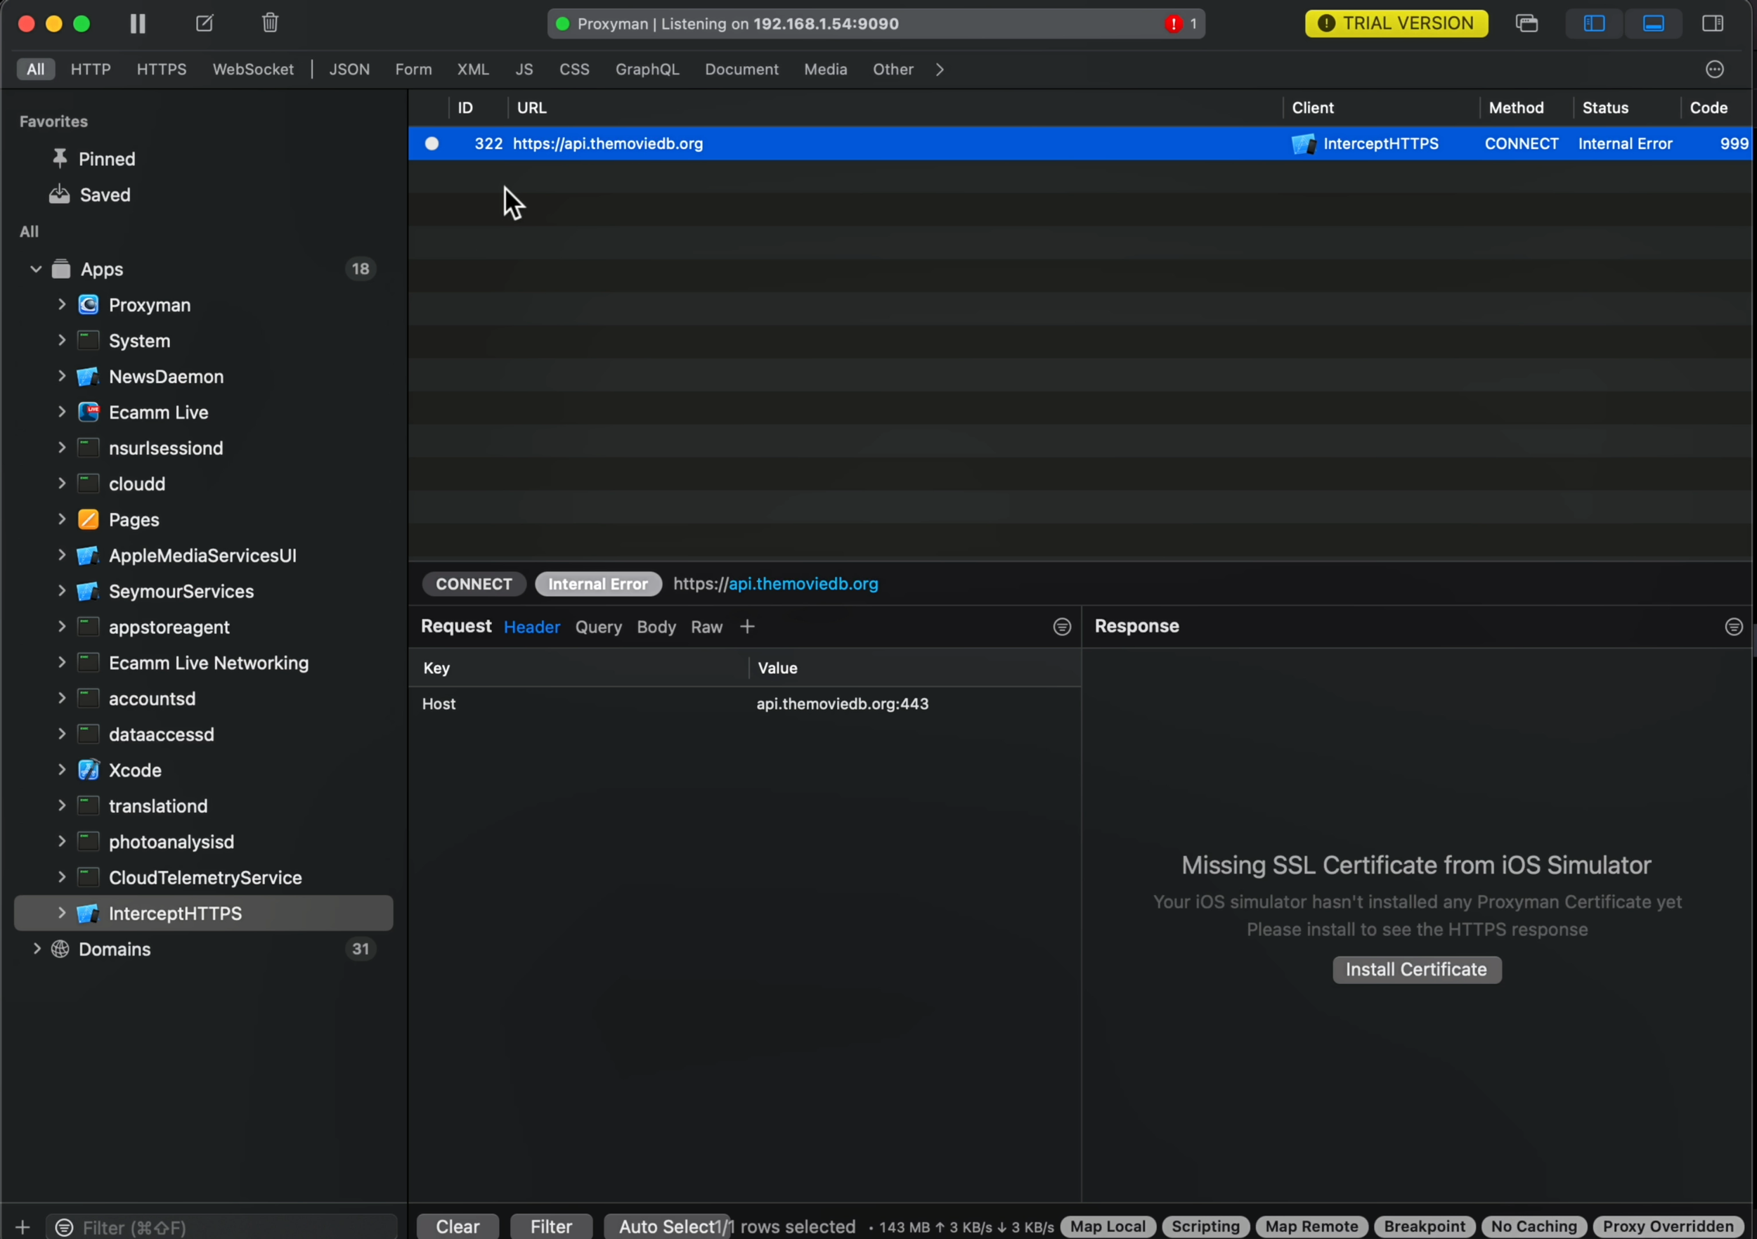Toggle the left sidebar panel icon
The image size is (1757, 1239).
coord(1594,24)
